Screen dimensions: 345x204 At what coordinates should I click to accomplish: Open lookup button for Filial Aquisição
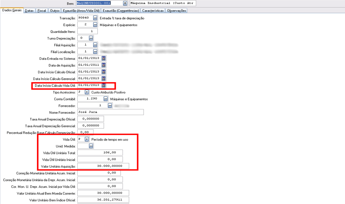click(x=95, y=45)
